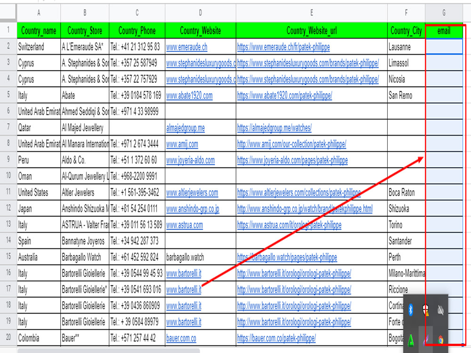Screen dimensions: 471x353
Task: Select the Country_City header cell
Action: click(406, 31)
